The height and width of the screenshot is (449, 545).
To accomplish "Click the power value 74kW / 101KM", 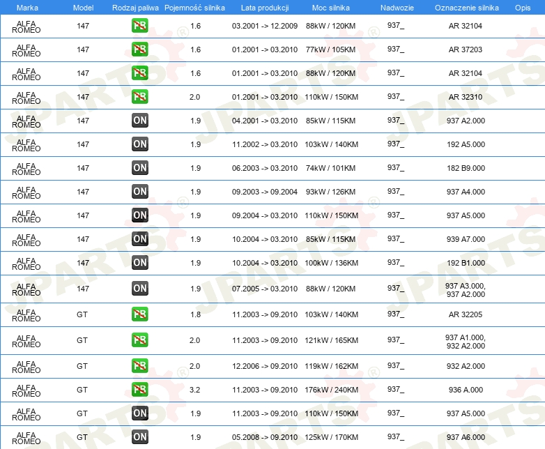I will click(x=330, y=168).
